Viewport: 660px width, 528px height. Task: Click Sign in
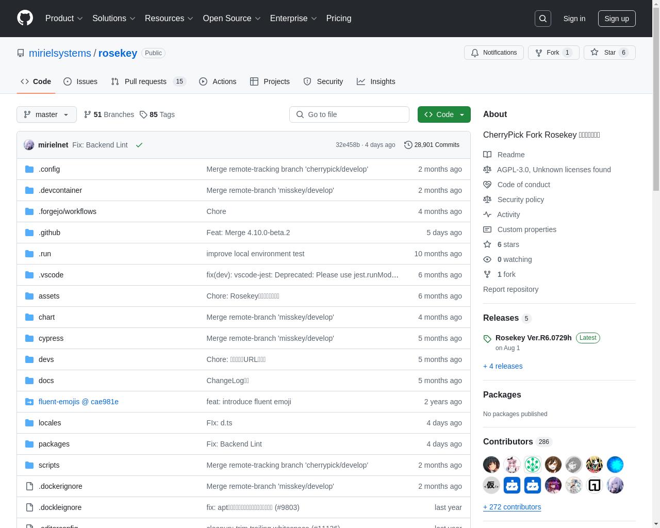(x=574, y=19)
